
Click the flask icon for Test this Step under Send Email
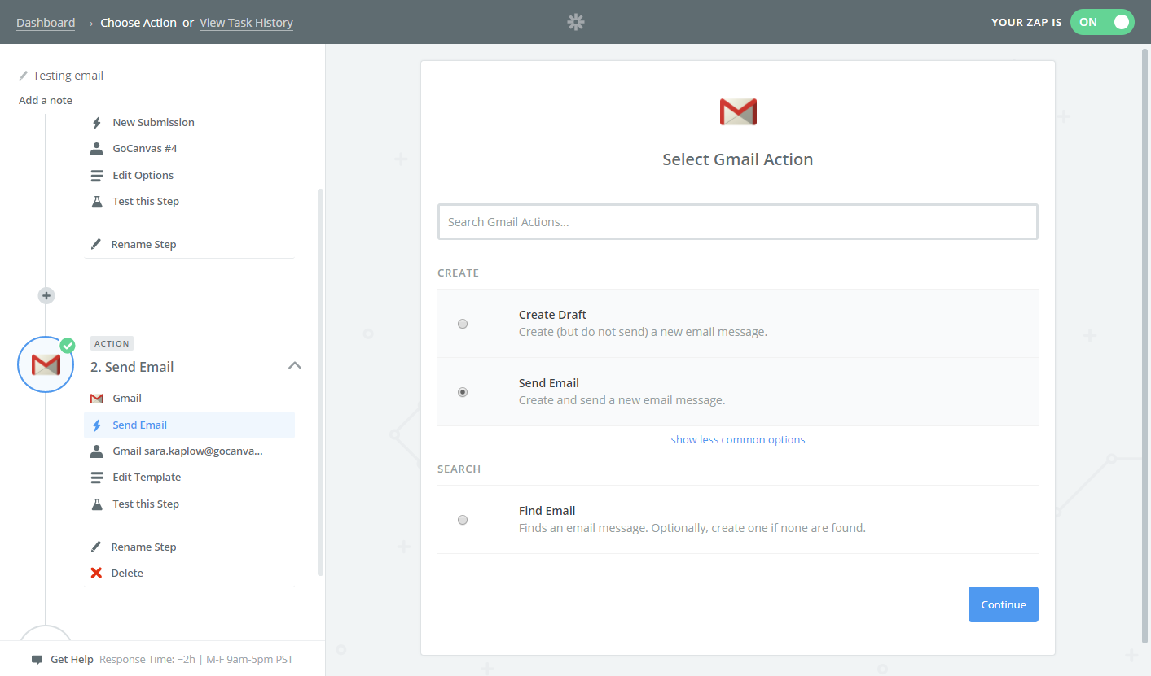(x=97, y=504)
